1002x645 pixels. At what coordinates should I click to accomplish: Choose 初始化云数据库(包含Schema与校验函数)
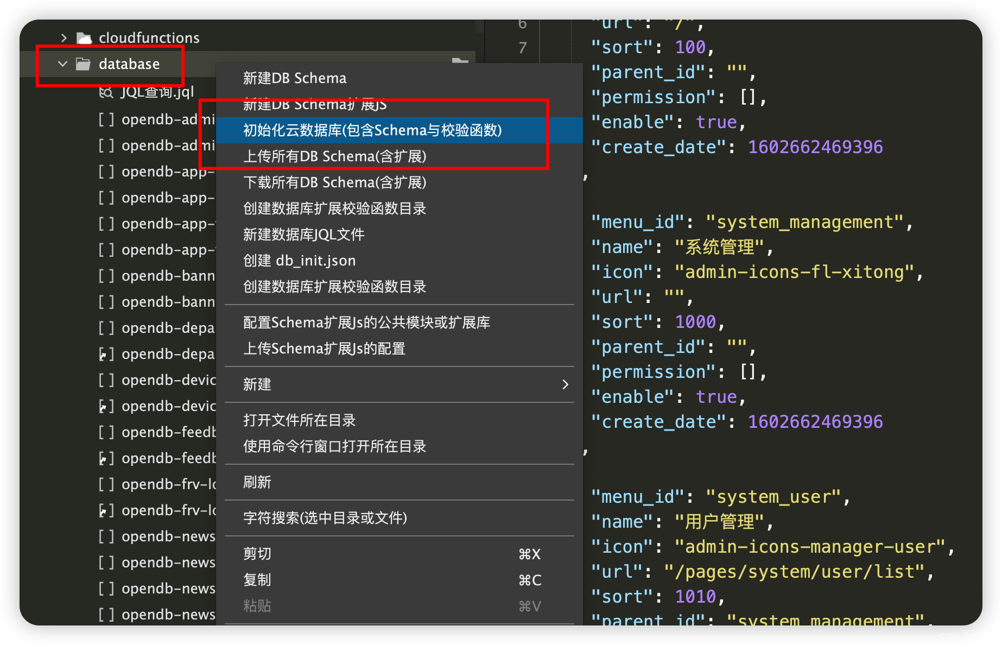coord(399,130)
